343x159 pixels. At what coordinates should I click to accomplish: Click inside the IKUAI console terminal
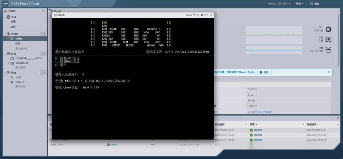click(132, 79)
